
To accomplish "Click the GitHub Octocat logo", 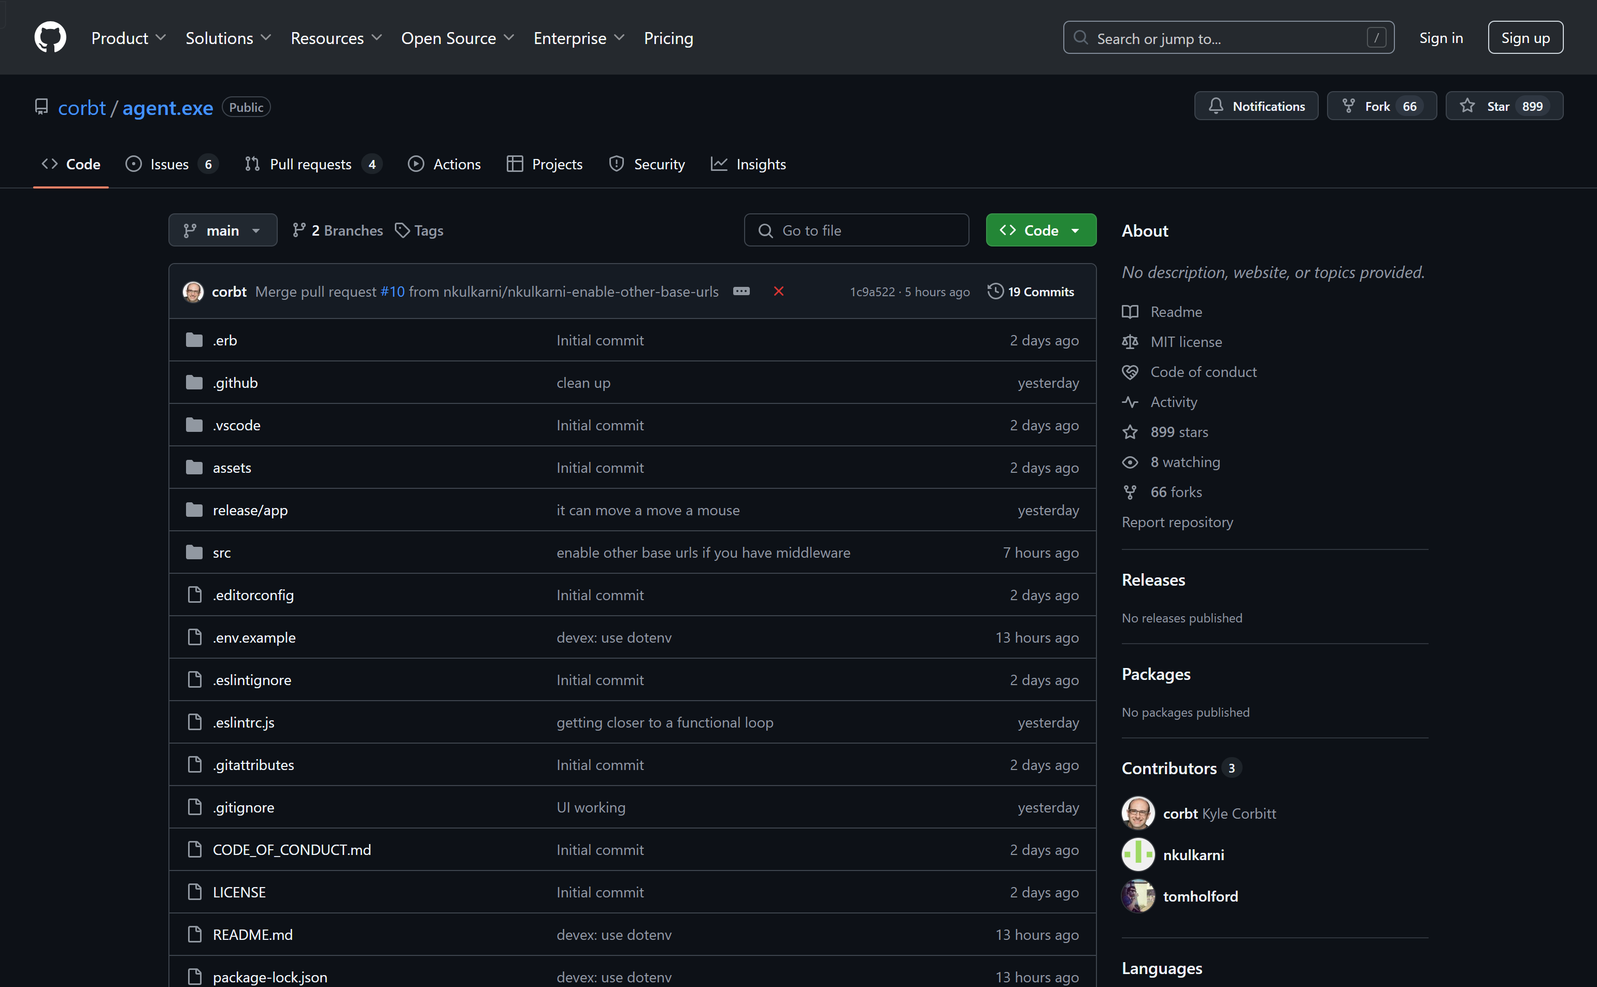I will click(x=50, y=37).
